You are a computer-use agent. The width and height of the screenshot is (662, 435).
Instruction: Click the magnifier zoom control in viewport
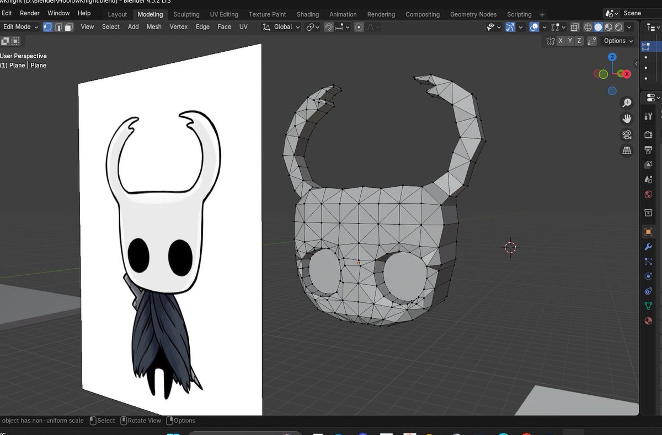tap(626, 102)
